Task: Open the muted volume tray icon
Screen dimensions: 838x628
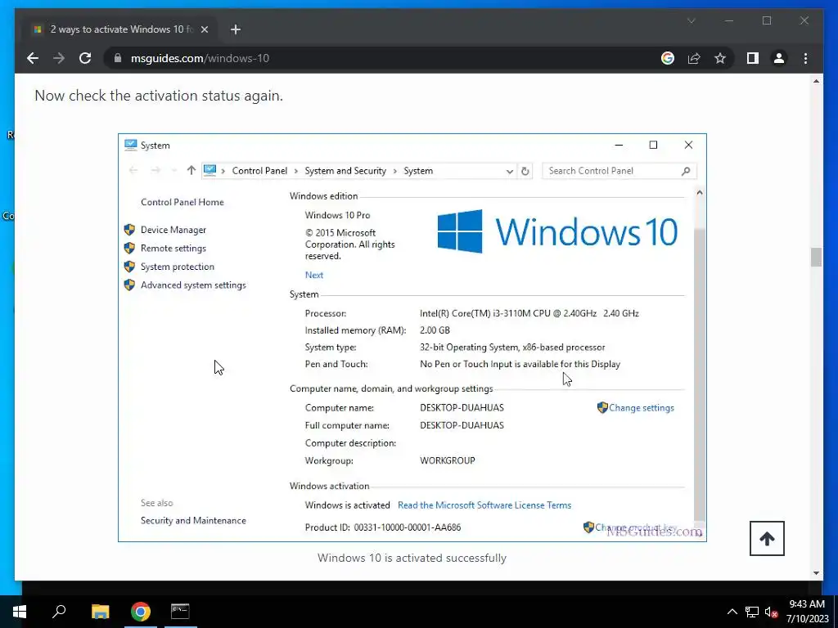Action: pos(771,612)
